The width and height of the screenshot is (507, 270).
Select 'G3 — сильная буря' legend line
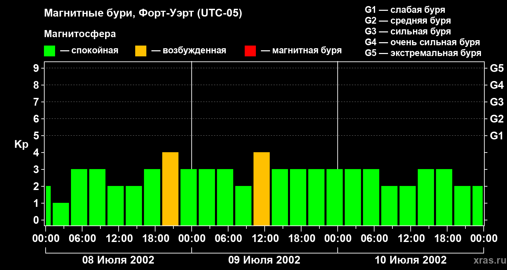click(408, 31)
